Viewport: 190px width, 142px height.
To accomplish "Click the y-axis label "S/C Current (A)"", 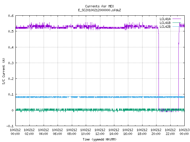I will click(4, 71).
